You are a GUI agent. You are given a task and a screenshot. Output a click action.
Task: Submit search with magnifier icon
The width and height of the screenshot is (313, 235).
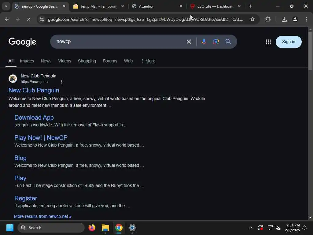click(x=228, y=42)
